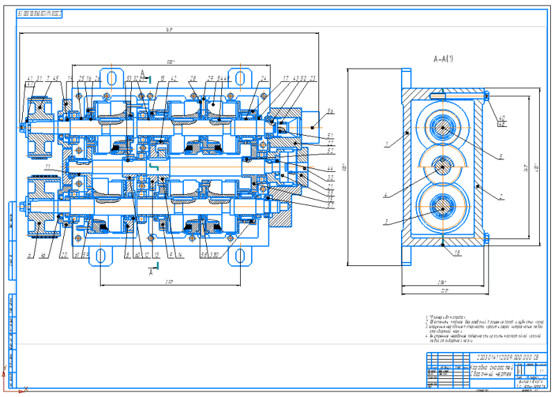Click callout '51' on the main view

[330, 135]
